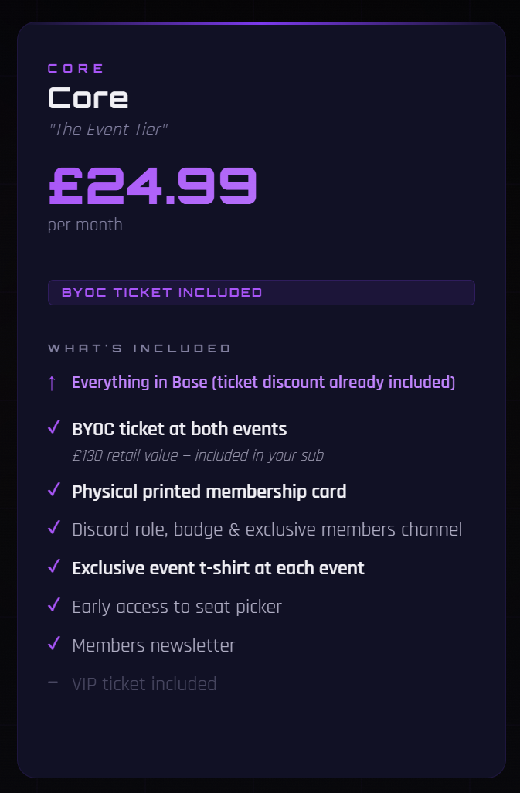520x793 pixels.
Task: Click "The Event Tier" tagline
Action: [x=107, y=130]
